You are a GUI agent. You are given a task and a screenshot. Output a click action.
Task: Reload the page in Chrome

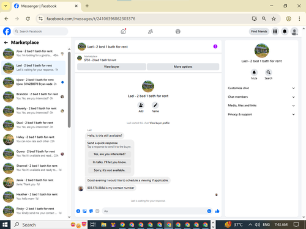tap(28, 19)
